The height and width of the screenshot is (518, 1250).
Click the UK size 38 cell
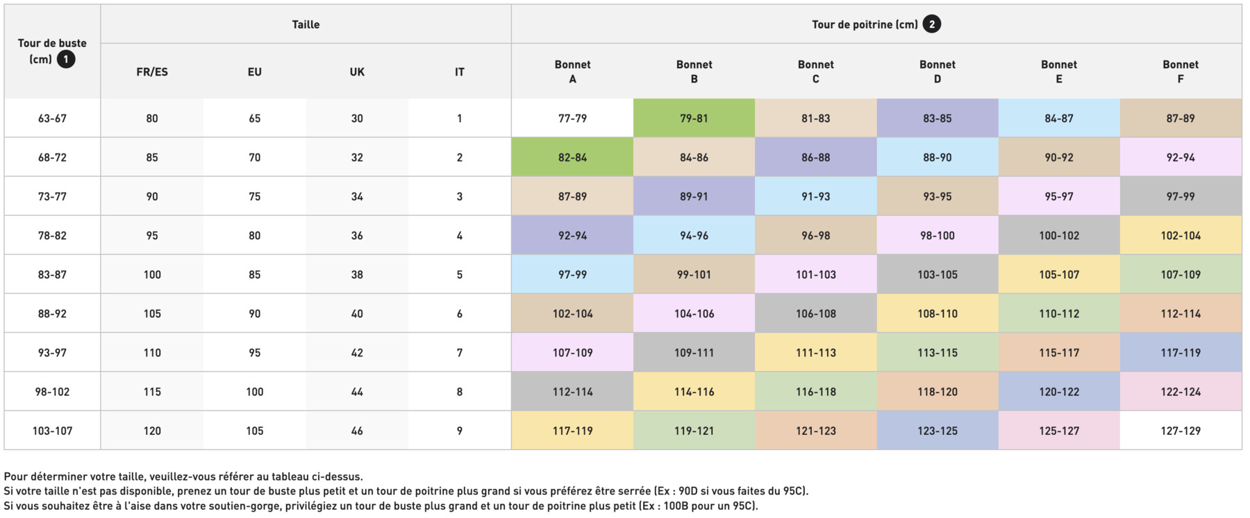coord(357,275)
